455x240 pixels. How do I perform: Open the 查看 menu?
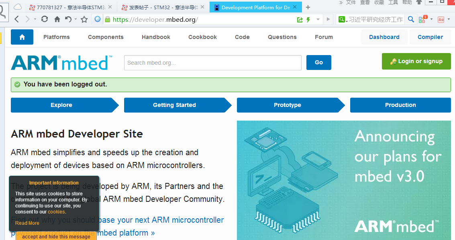pos(365,2)
